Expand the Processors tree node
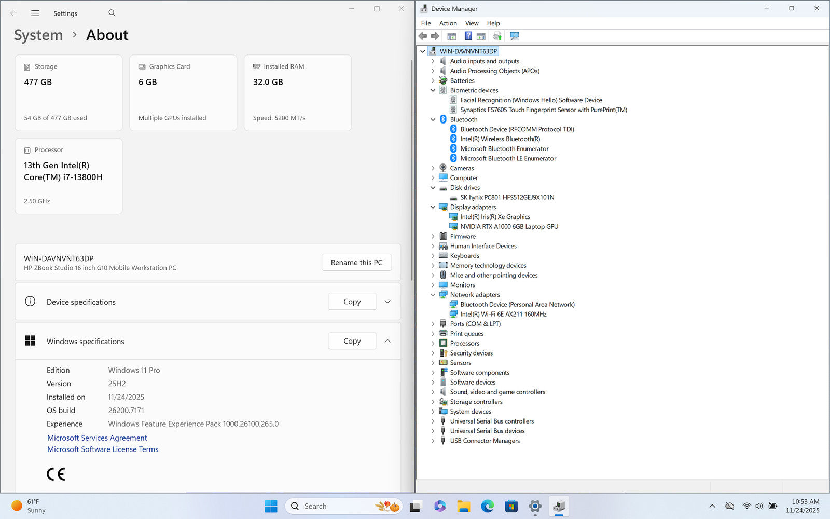 tap(433, 344)
